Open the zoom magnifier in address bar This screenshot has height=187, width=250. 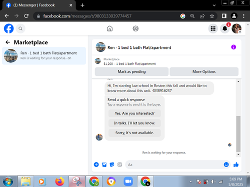pyautogui.click(x=192, y=16)
